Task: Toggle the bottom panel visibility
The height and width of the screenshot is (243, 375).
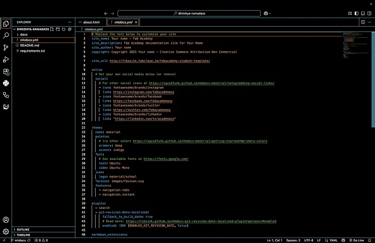Action: point(363,14)
